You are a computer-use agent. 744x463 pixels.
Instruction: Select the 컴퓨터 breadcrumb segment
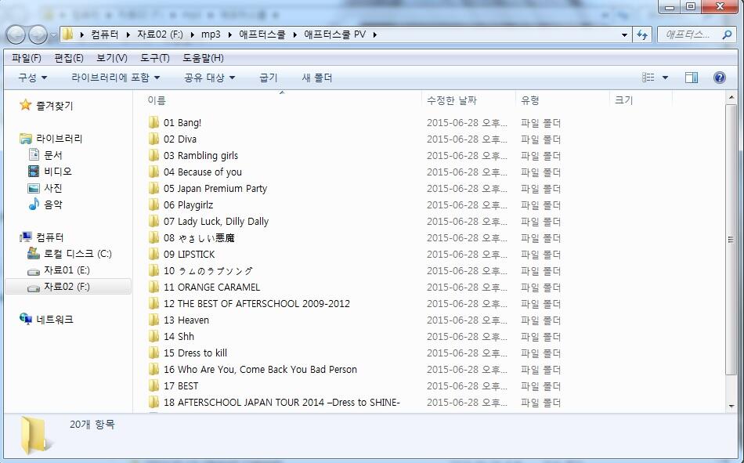(104, 34)
